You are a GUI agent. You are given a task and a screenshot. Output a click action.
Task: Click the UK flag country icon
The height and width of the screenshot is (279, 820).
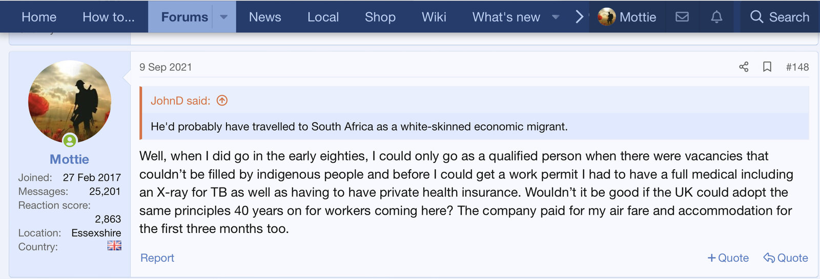point(114,246)
